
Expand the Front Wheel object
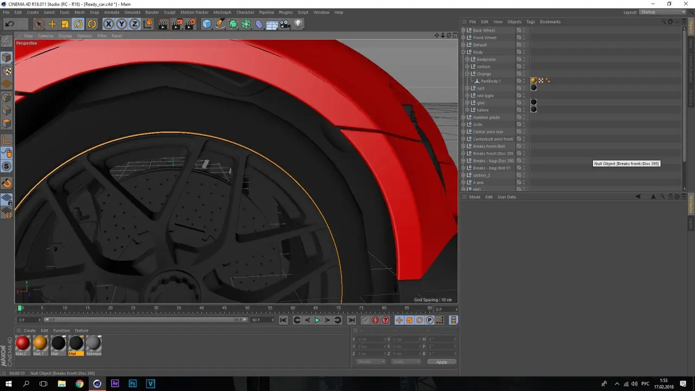[x=464, y=37]
